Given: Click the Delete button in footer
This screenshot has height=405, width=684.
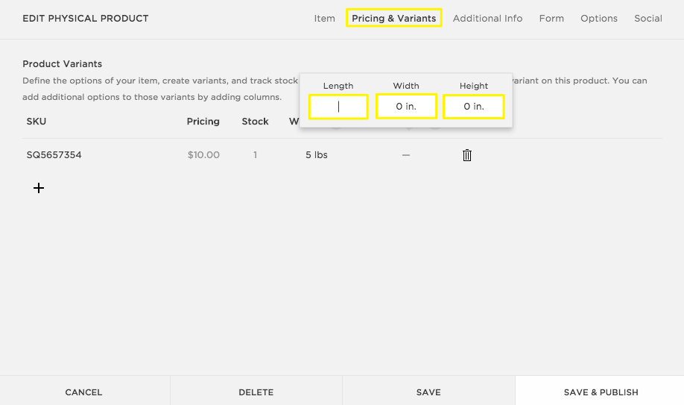Looking at the screenshot, I should (256, 392).
